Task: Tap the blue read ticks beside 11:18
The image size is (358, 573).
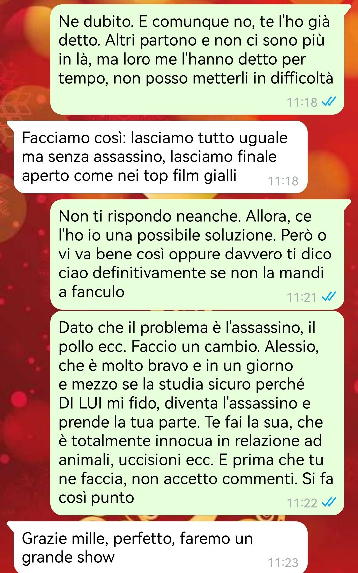Action: [329, 102]
